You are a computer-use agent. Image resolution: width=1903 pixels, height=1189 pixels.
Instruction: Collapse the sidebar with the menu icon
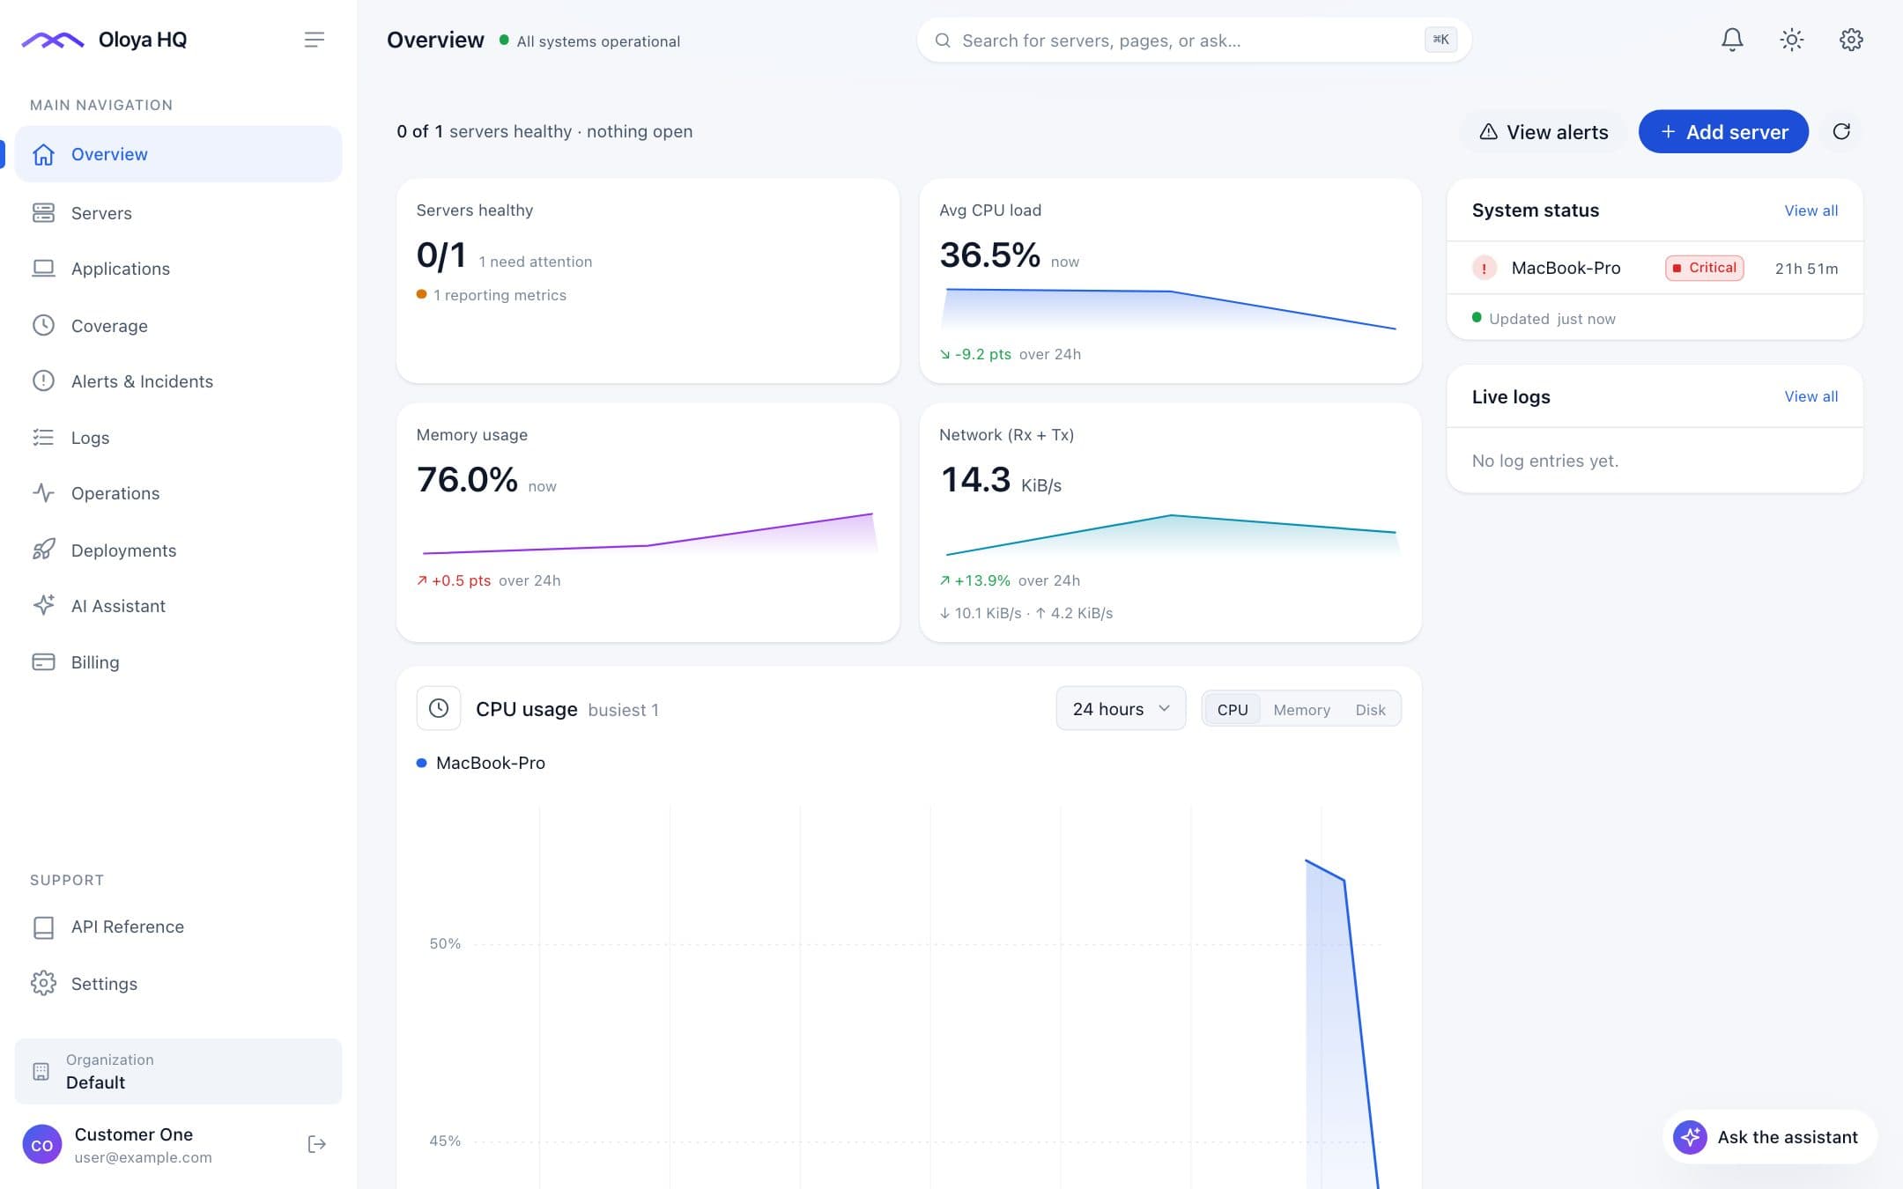click(315, 40)
